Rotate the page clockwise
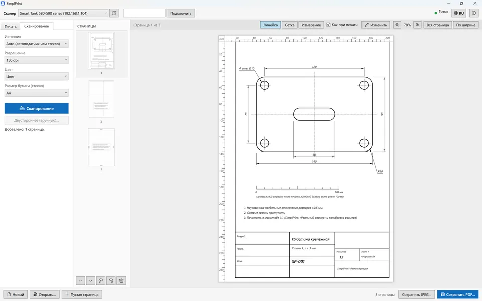The width and height of the screenshot is (482, 301). (x=111, y=281)
